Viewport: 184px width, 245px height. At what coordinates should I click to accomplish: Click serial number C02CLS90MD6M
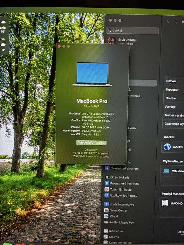[91, 131]
